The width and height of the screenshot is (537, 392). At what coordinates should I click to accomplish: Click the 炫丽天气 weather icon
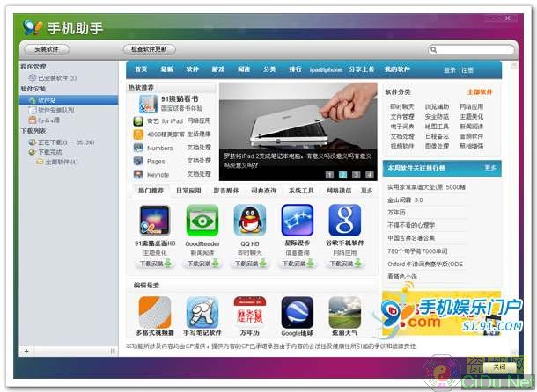tap(344, 312)
